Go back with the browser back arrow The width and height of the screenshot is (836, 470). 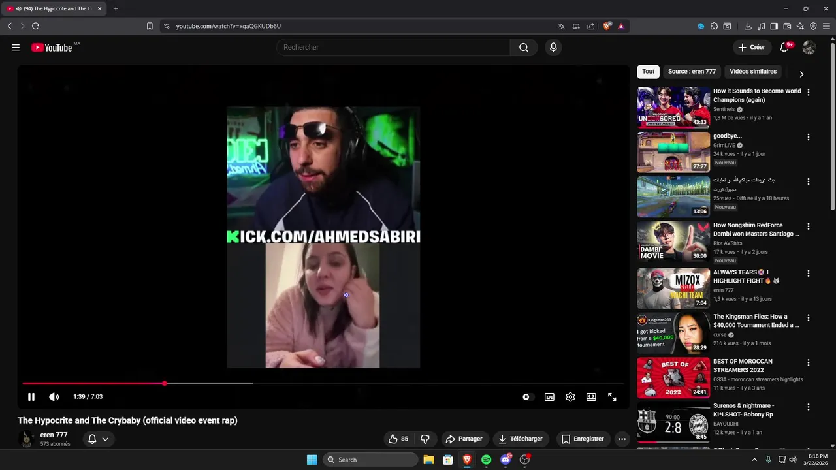10,26
